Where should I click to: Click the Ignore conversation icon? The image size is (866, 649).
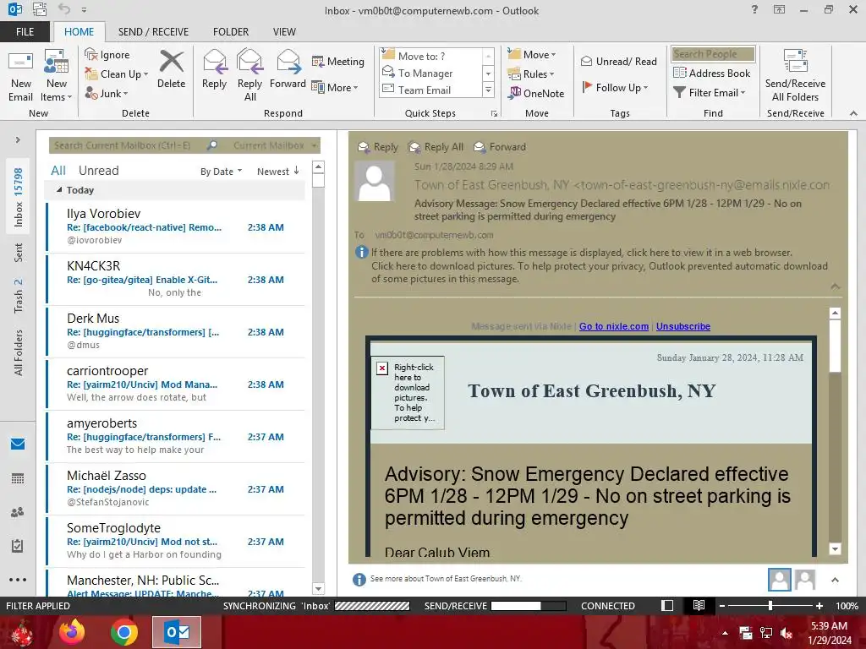point(107,55)
